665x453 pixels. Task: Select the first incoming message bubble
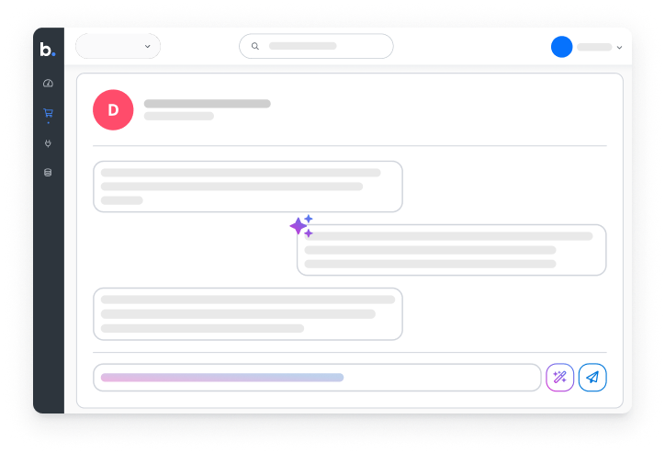click(248, 187)
